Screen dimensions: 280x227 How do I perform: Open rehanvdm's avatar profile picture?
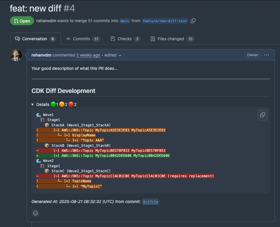pyautogui.click(x=16, y=55)
